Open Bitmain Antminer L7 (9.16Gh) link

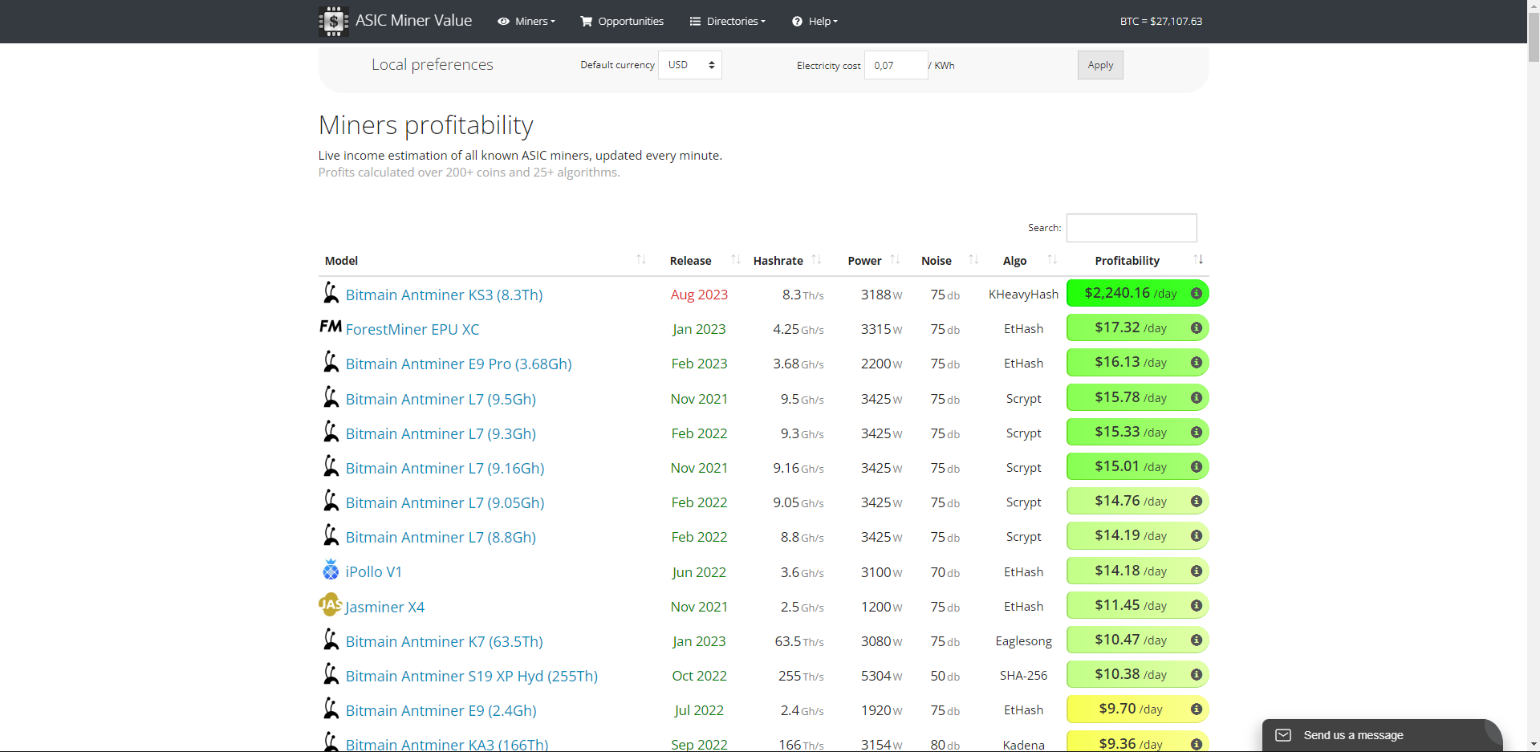445,468
